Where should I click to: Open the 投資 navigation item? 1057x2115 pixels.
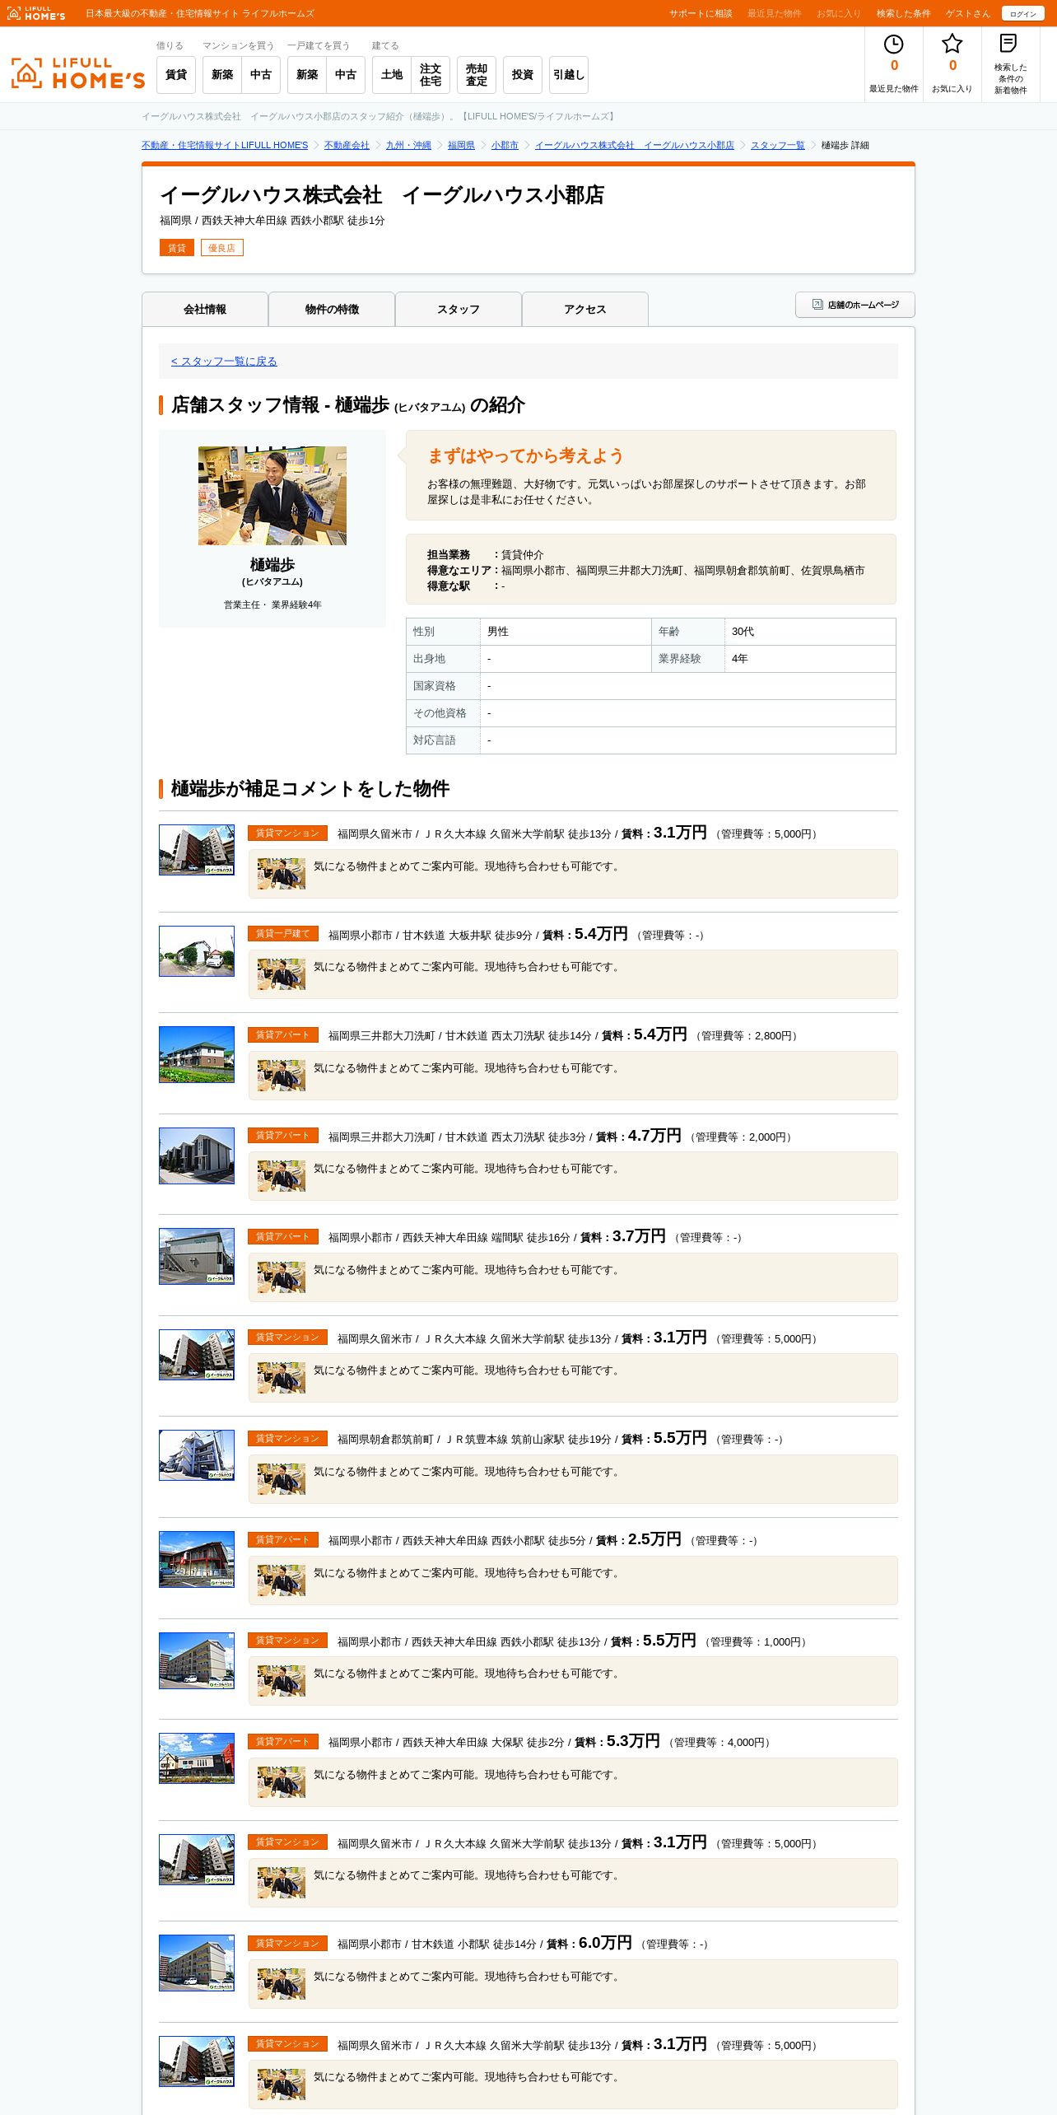point(523,75)
